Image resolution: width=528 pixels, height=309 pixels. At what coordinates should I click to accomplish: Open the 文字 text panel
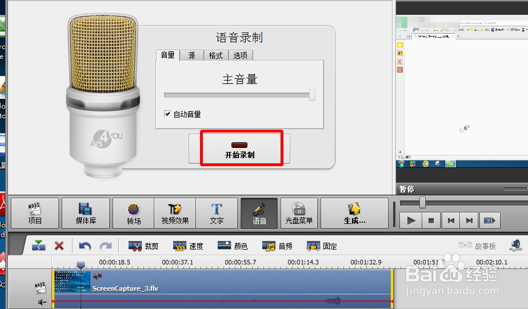coord(217,214)
